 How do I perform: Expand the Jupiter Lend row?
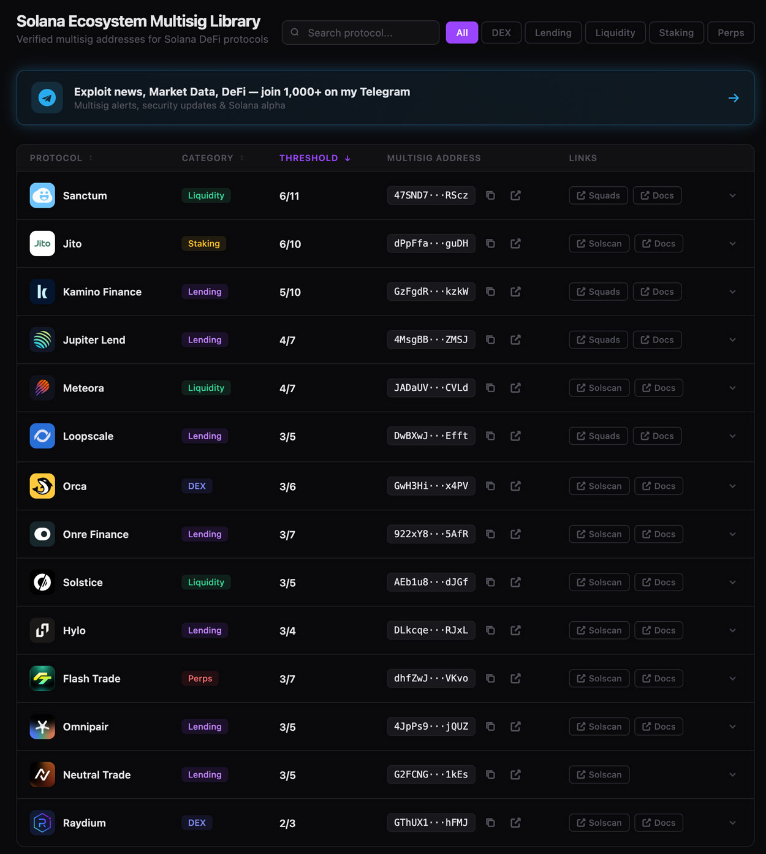coord(732,340)
